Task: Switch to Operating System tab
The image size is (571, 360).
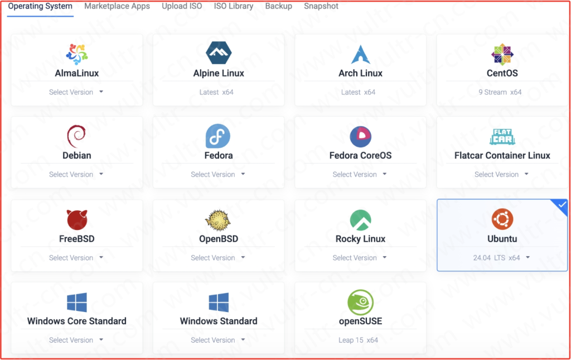Action: tap(40, 6)
